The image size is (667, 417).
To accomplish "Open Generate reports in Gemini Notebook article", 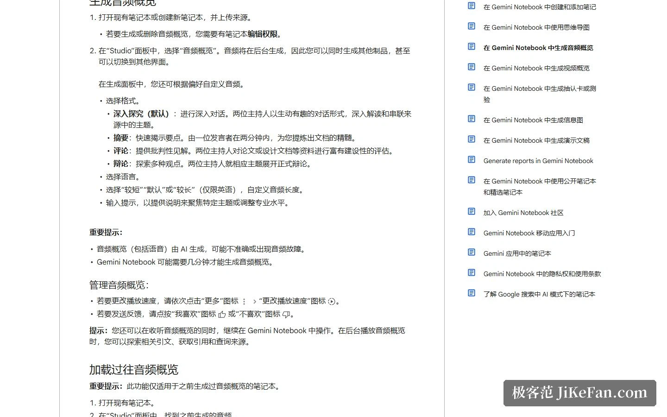I will (x=538, y=161).
